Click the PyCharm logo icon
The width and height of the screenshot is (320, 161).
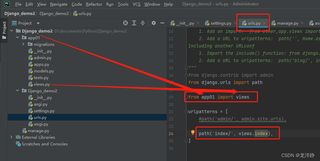(x=7, y=4)
